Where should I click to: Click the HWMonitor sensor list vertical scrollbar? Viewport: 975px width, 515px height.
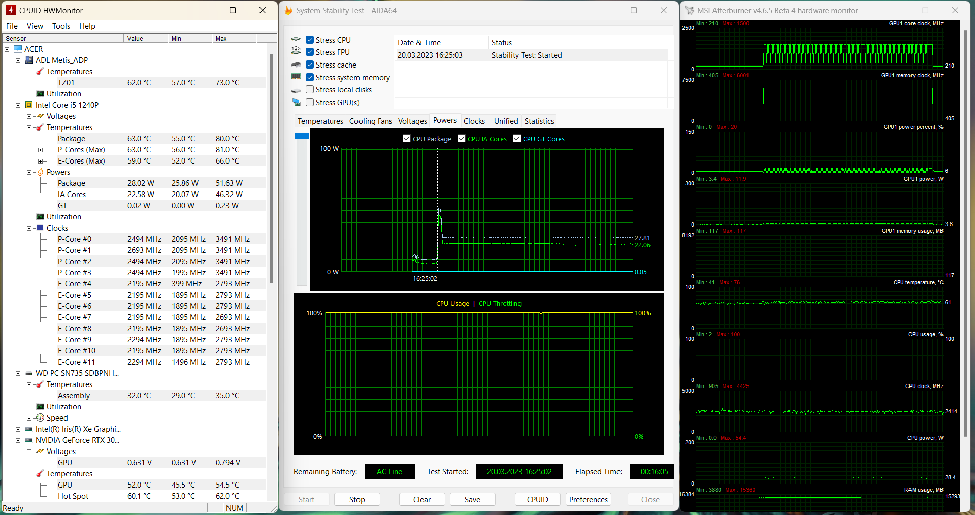coord(272,168)
